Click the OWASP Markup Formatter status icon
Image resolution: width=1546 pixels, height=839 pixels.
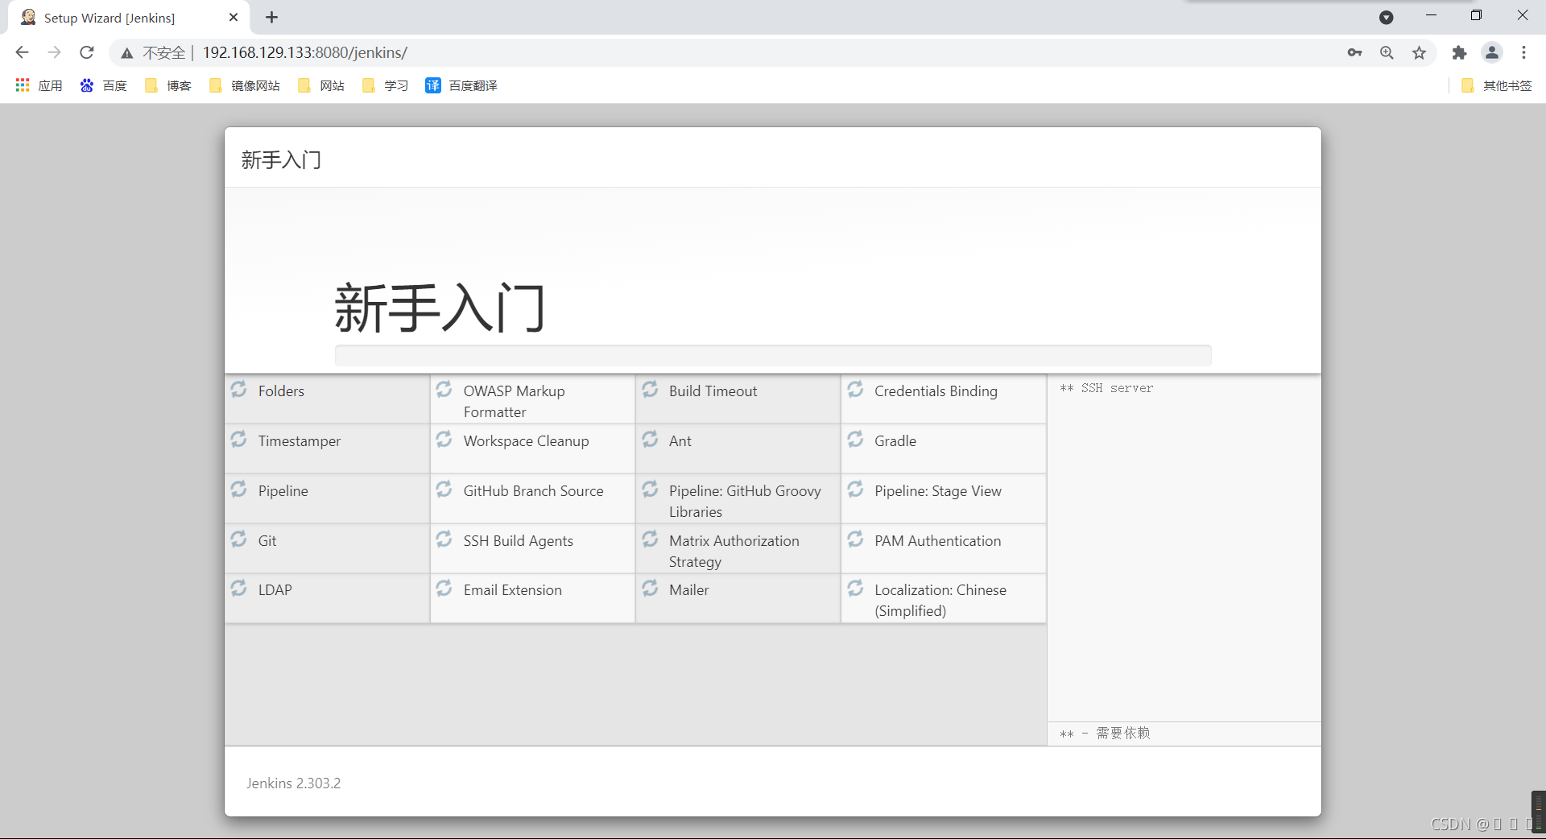click(x=444, y=390)
